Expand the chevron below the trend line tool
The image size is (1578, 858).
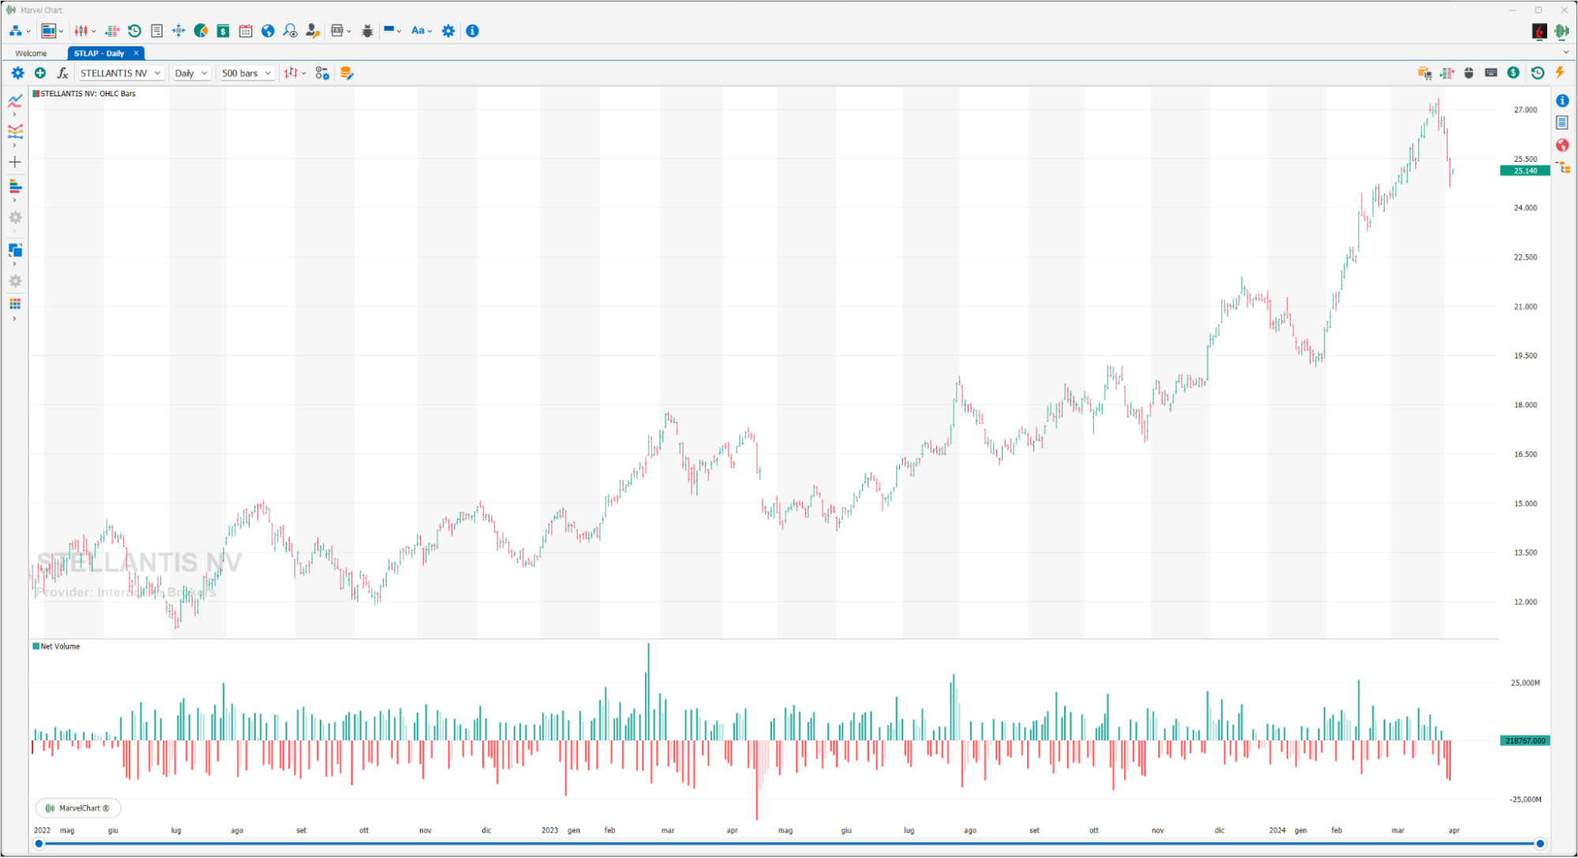[14, 114]
